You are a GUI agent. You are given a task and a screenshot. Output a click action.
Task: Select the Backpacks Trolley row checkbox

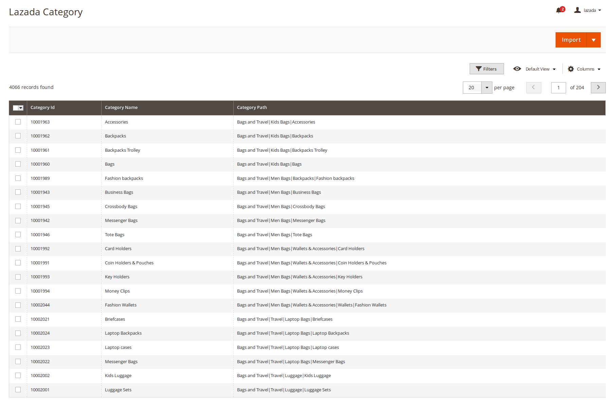[18, 150]
